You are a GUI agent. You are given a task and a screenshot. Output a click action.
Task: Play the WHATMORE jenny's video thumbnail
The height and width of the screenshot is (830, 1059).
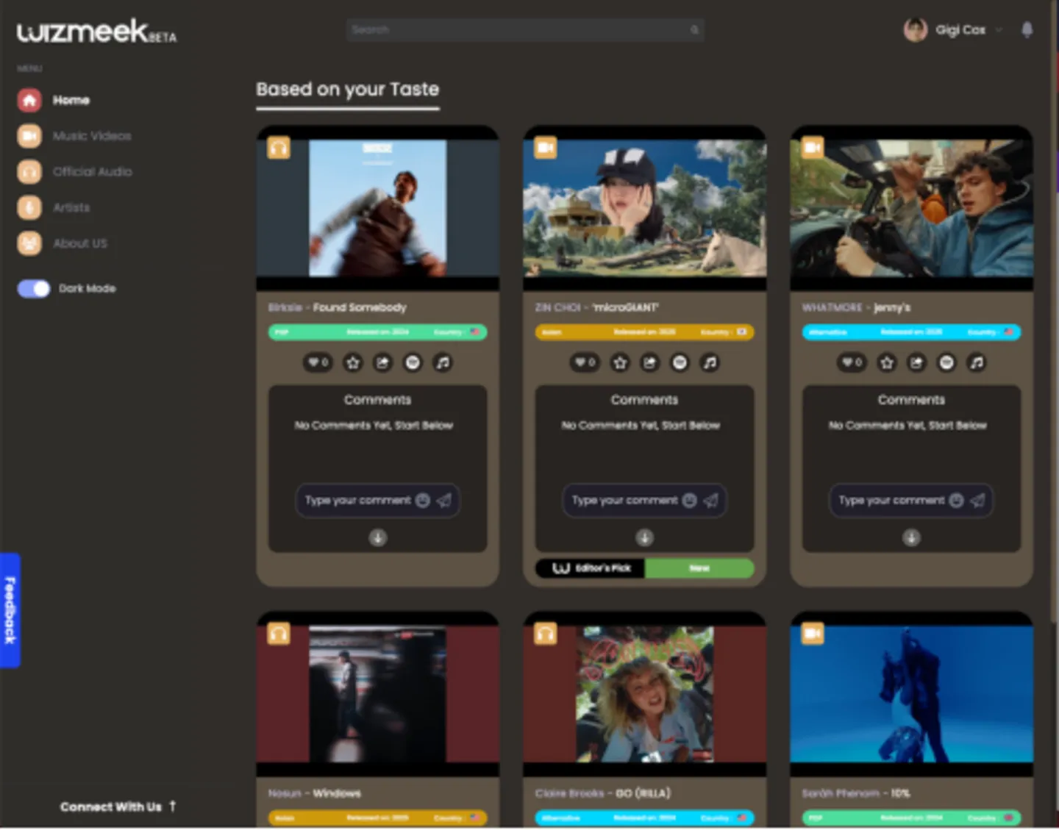[911, 209]
